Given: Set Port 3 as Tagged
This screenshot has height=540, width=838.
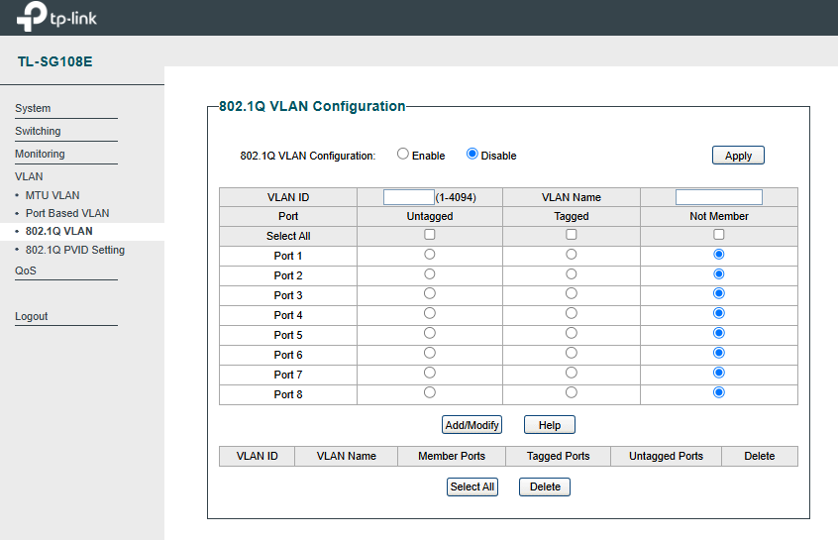Looking at the screenshot, I should 572,293.
